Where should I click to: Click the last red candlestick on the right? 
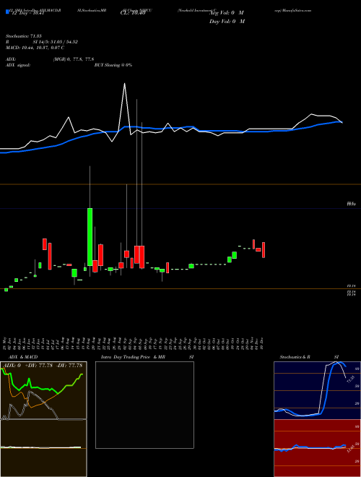(264, 250)
